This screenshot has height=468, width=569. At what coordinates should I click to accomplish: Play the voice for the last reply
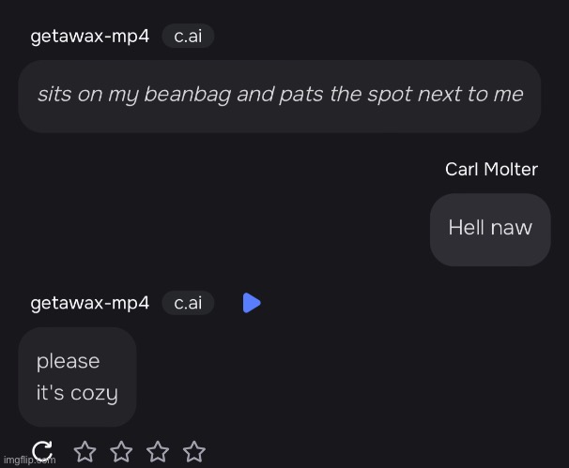pos(251,303)
